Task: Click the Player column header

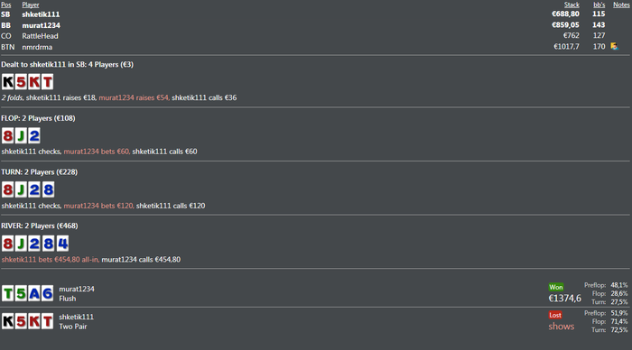Action: 31,5
